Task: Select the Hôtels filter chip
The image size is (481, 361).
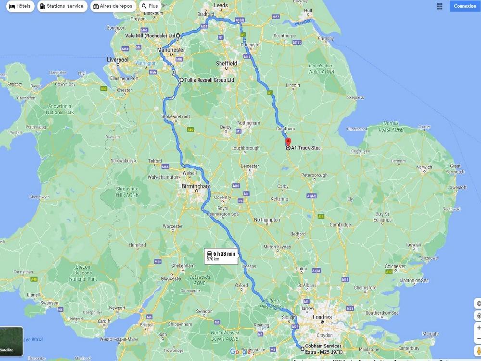Action: point(20,6)
